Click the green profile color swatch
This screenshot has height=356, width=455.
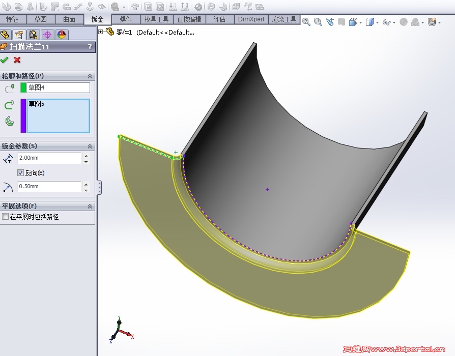coord(23,87)
